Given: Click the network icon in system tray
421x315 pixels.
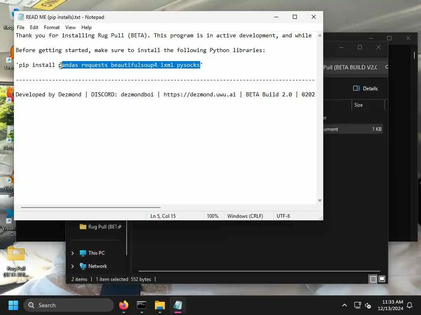Looking at the screenshot, I should point(357,305).
